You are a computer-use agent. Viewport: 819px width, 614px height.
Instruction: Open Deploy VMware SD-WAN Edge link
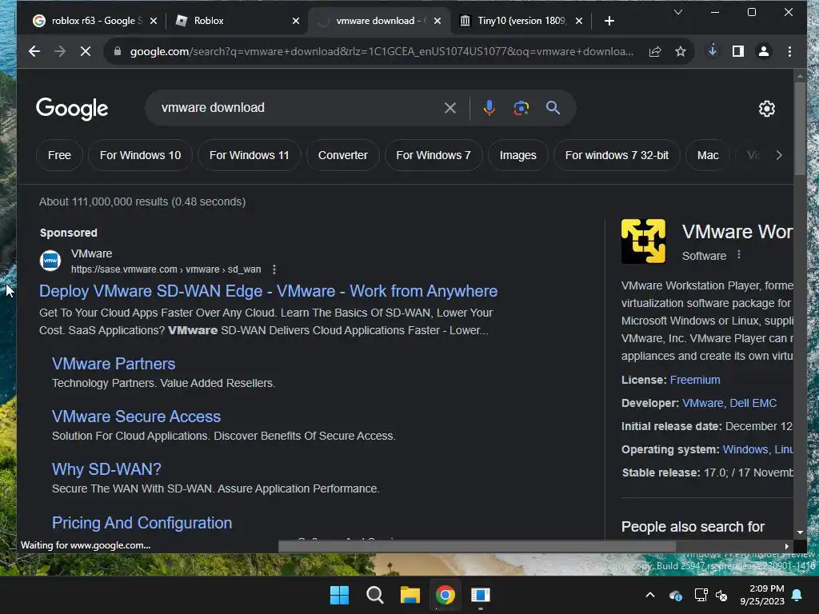tap(269, 291)
